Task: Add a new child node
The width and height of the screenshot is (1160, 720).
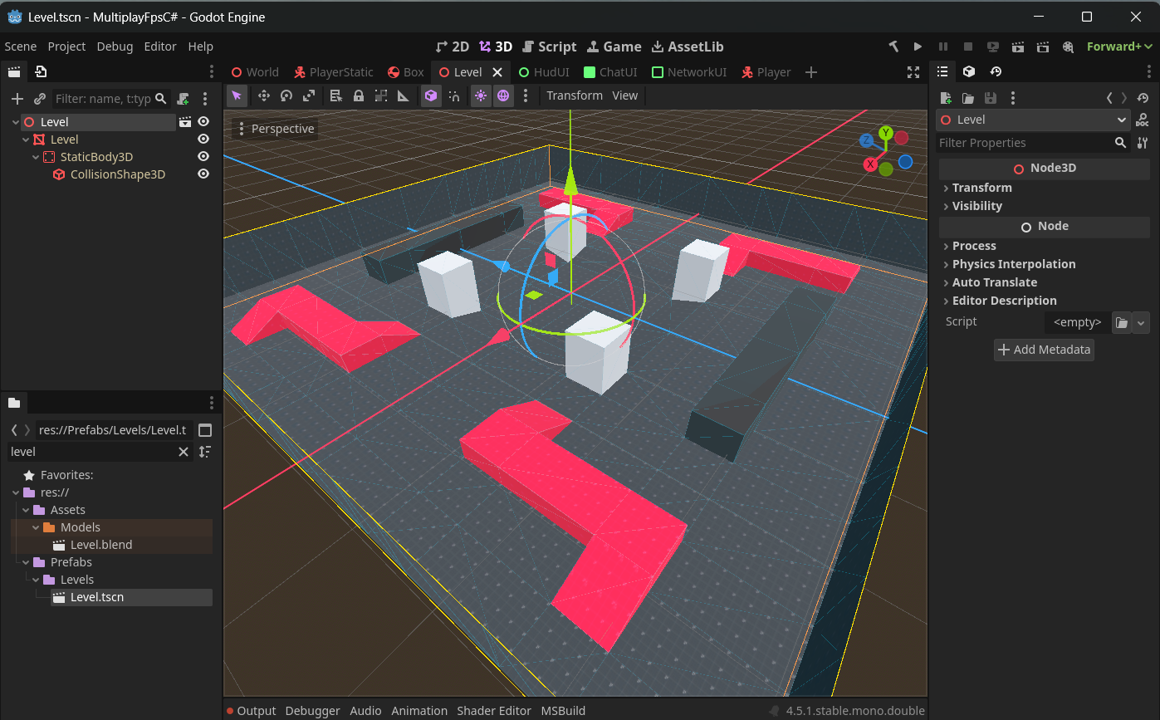Action: 17,99
